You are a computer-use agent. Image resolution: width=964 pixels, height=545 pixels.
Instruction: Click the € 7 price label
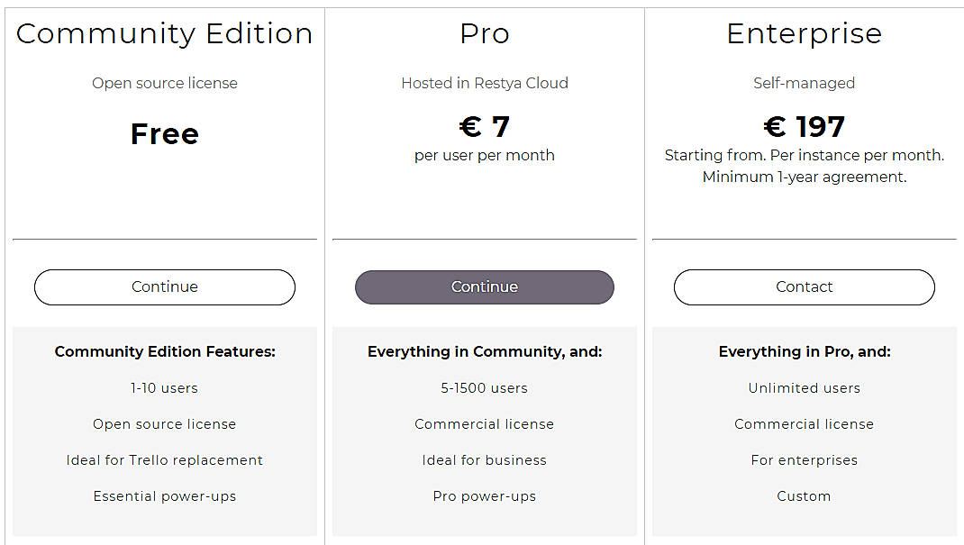click(484, 126)
